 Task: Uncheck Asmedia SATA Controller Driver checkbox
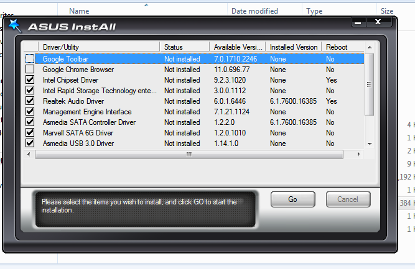point(30,122)
